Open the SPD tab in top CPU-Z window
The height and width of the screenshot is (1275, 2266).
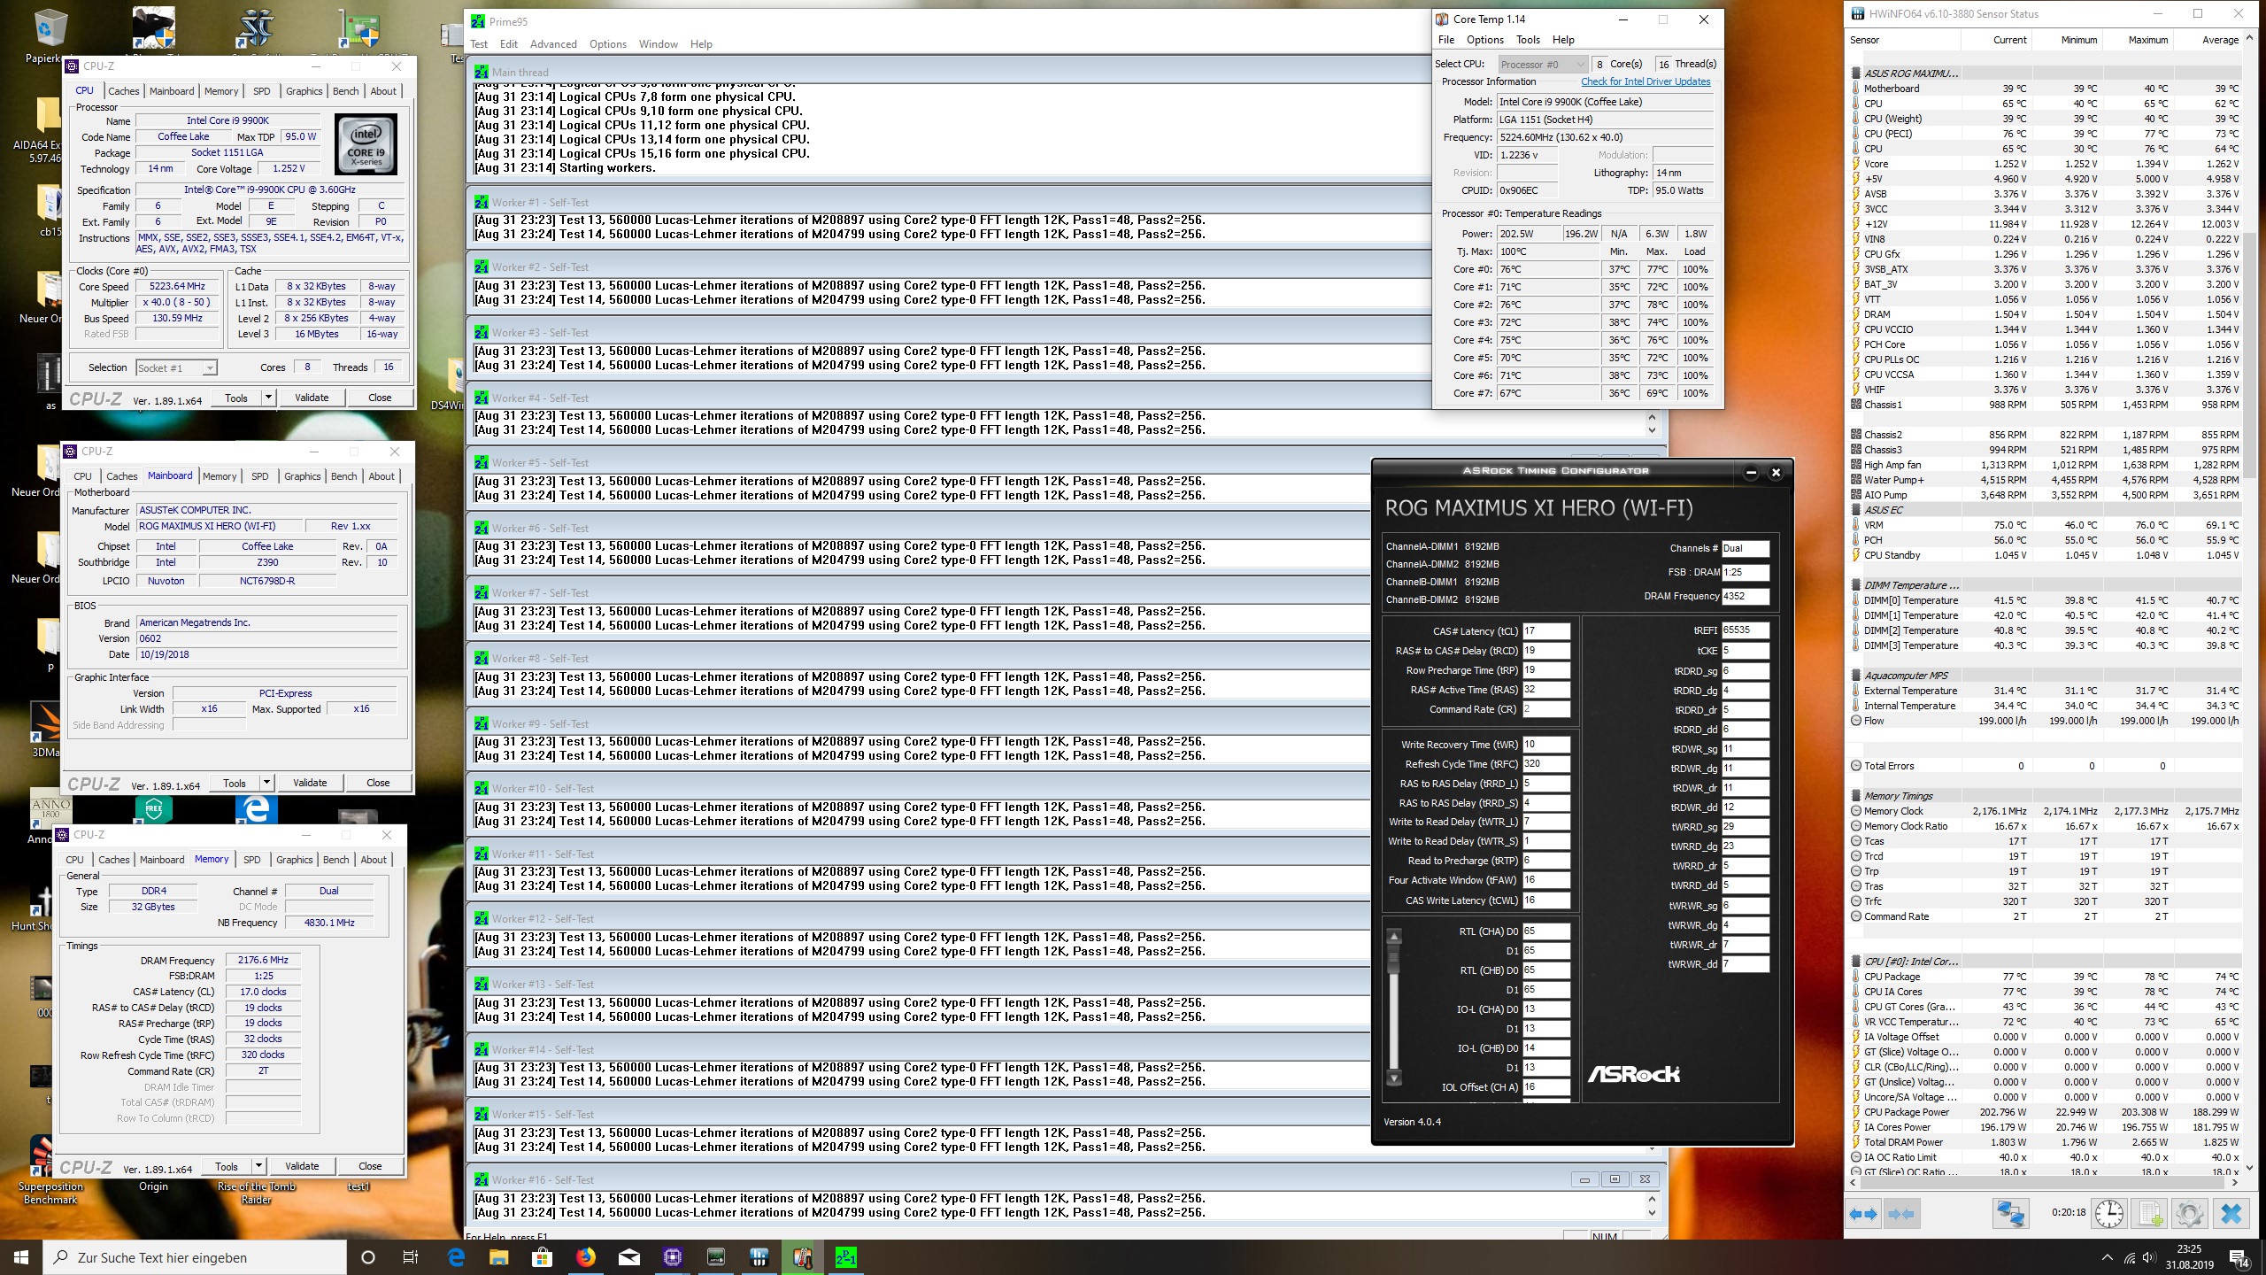click(261, 91)
